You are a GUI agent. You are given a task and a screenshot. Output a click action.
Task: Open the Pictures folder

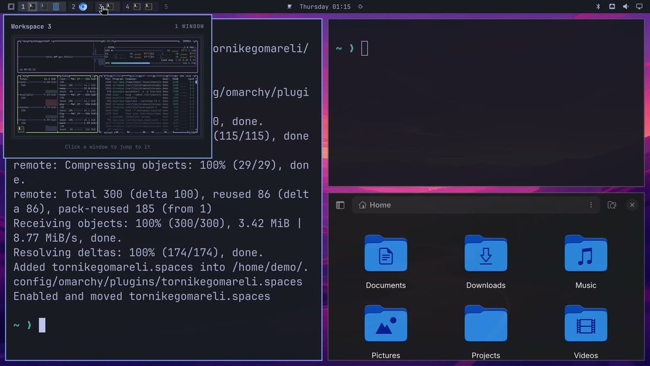(386, 323)
